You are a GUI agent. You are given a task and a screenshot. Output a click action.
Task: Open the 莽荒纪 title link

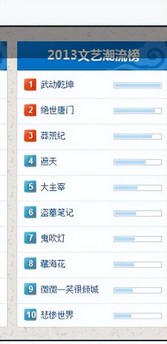pos(53,136)
